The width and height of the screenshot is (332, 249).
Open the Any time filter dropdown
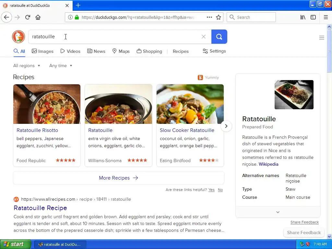click(x=61, y=65)
